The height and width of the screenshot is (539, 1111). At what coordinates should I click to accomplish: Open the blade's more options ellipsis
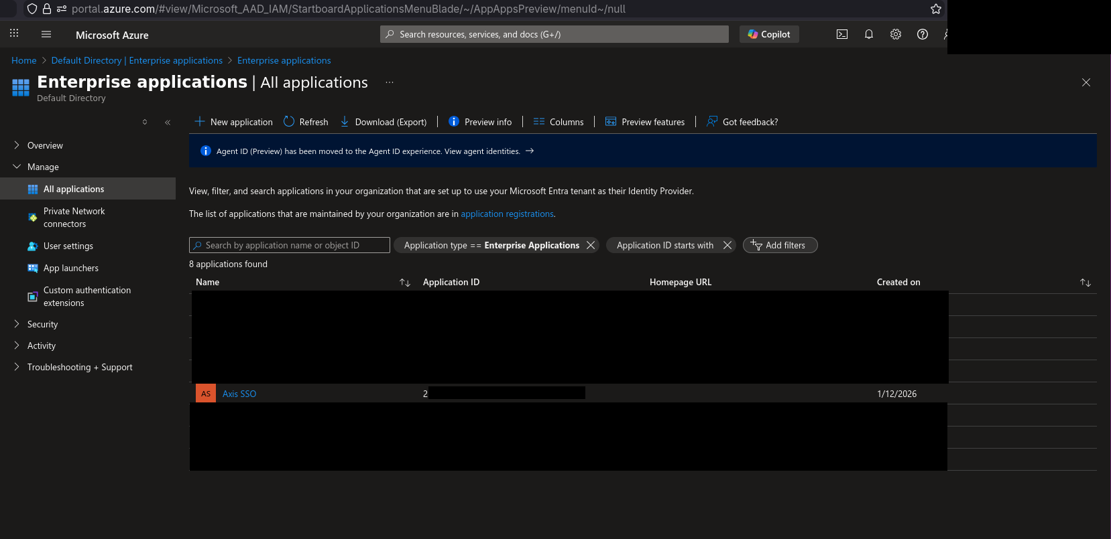point(390,82)
